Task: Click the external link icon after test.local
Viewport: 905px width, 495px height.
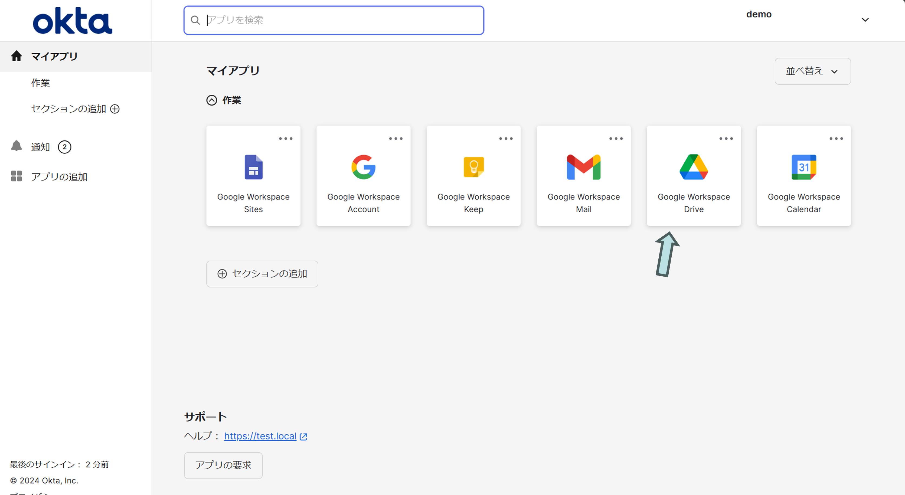Action: coord(303,437)
